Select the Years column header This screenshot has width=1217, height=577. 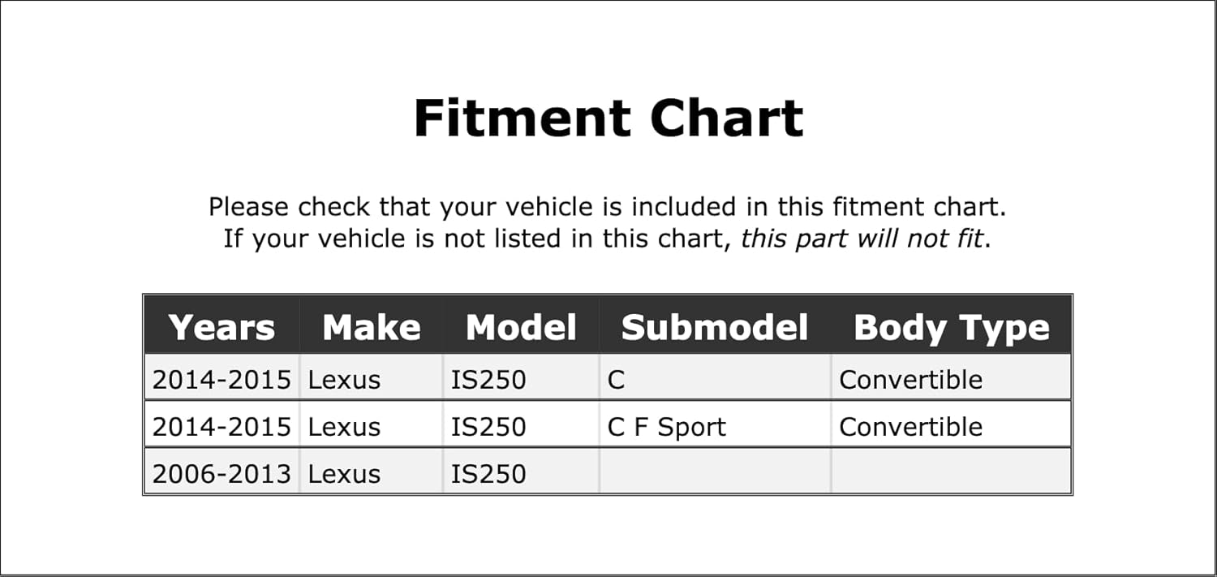(221, 328)
